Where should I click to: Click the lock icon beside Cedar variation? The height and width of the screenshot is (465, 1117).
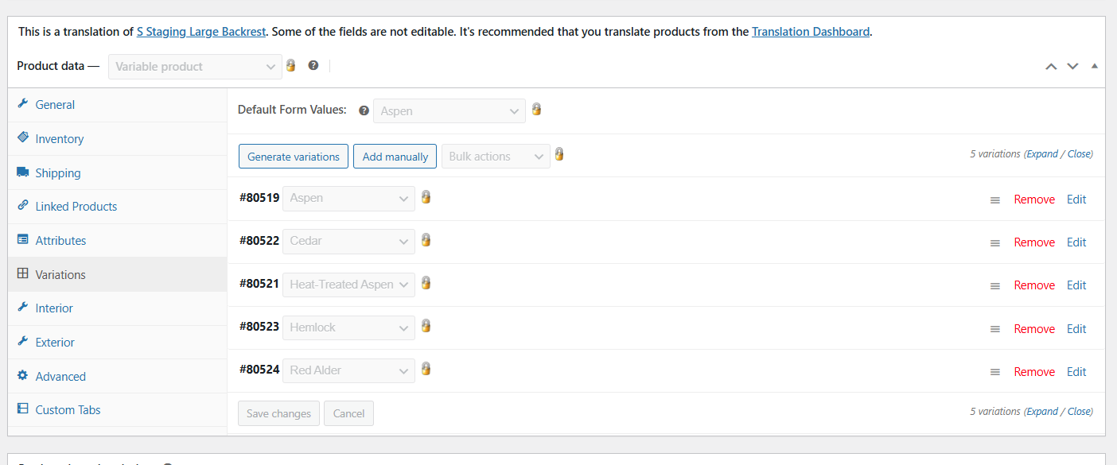(426, 240)
